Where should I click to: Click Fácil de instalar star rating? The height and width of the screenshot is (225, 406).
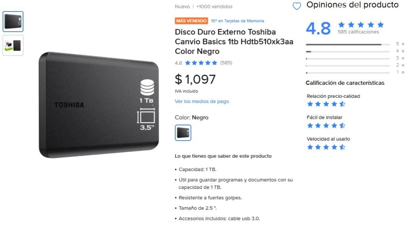[x=326, y=126]
